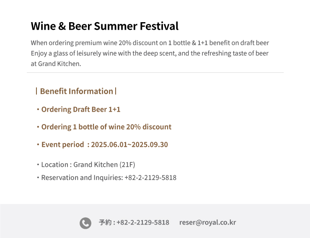Image resolution: width=310 pixels, height=238 pixels.
Task: Click the Event period date range
Action: 129,144
